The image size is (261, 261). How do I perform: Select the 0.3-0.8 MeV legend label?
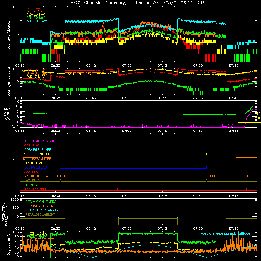(x=37, y=73)
